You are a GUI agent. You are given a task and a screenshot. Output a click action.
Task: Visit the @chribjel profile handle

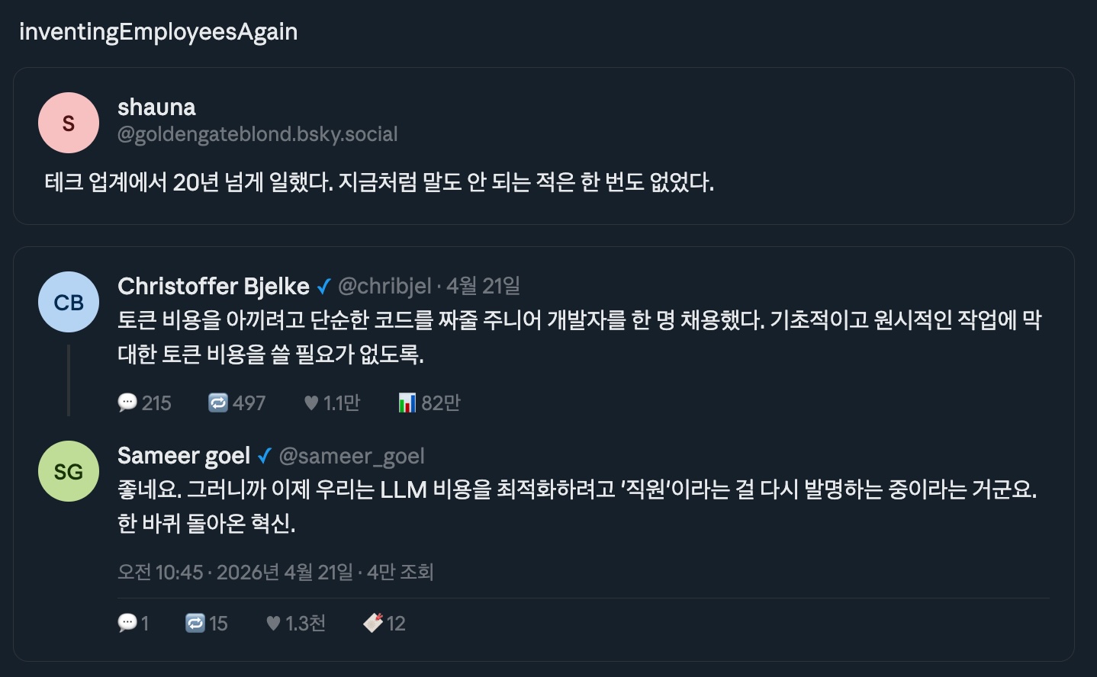384,286
